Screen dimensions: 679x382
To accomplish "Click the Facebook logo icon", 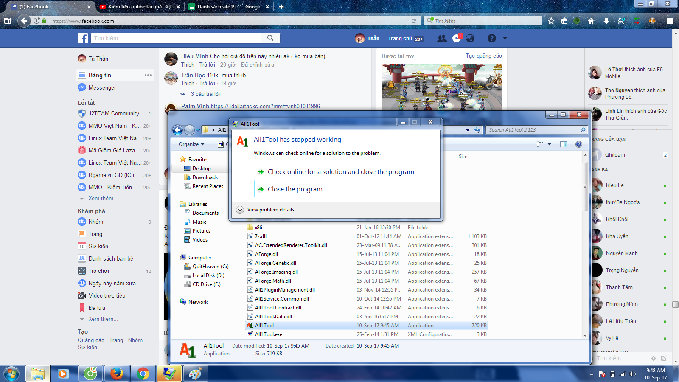I will tap(83, 38).
